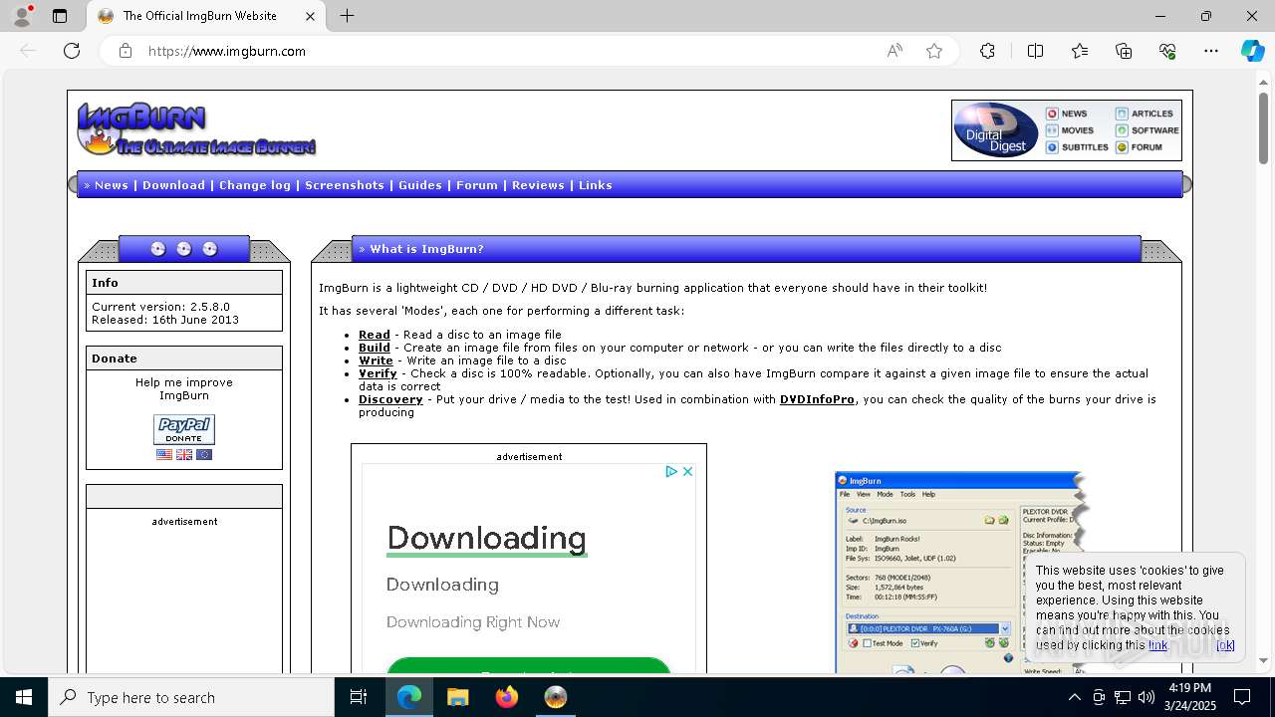Open the Reviews page
The image size is (1275, 717).
538,185
